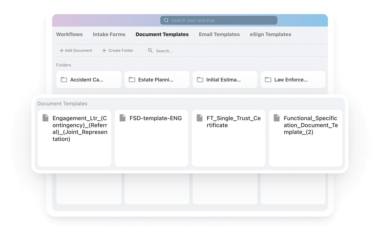380x235 pixels.
Task: Switch to the Workflows tab
Action: point(69,34)
